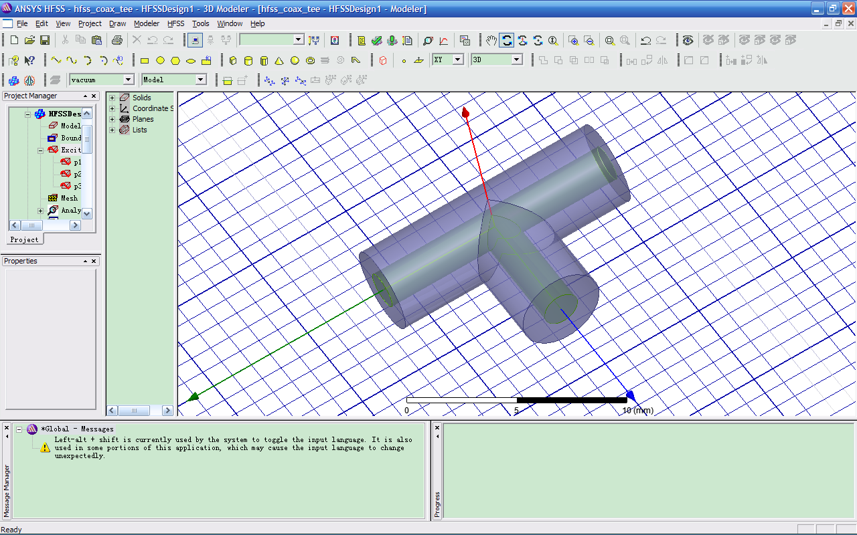Toggle the highlighted select mode button

195,41
